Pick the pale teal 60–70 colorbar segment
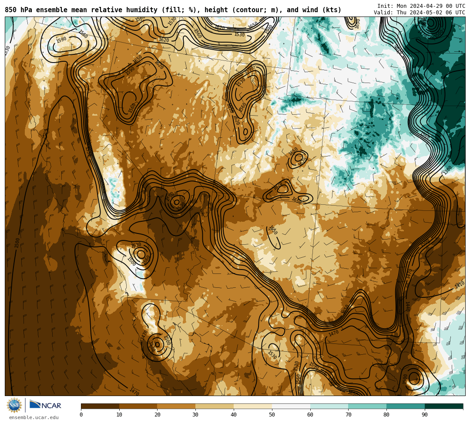The height and width of the screenshot is (423, 470). [329, 406]
